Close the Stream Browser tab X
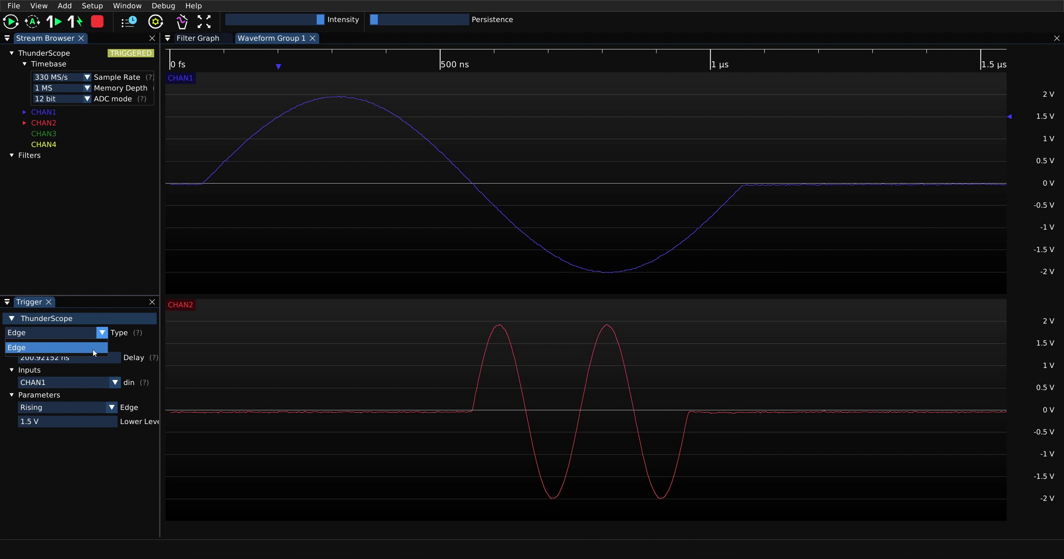Viewport: 1064px width, 559px height. [x=81, y=38]
